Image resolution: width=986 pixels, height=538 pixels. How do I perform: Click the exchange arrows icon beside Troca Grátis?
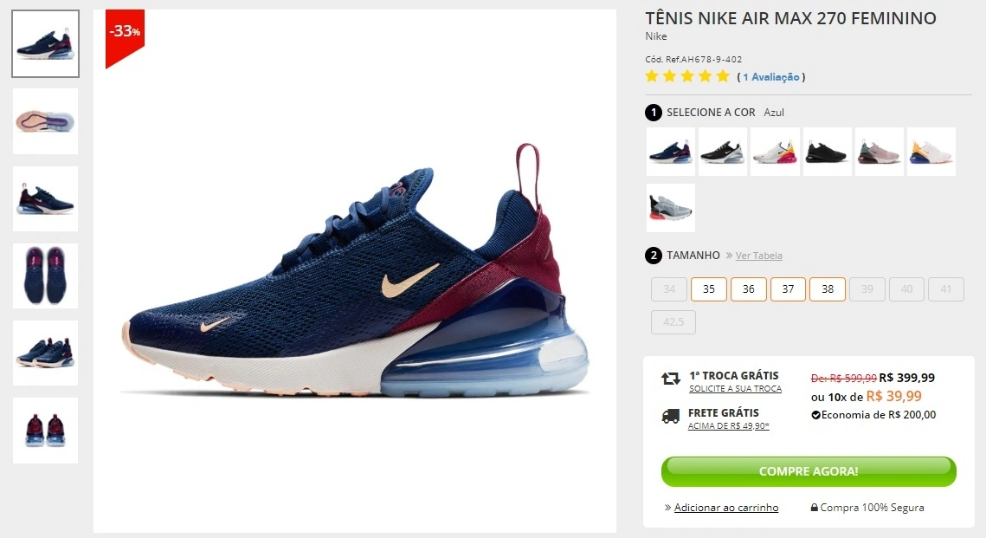pos(670,379)
